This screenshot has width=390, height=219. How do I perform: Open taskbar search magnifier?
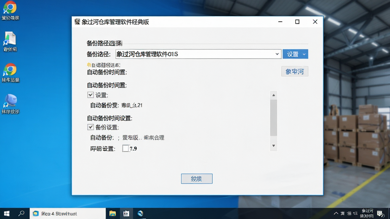(21, 214)
